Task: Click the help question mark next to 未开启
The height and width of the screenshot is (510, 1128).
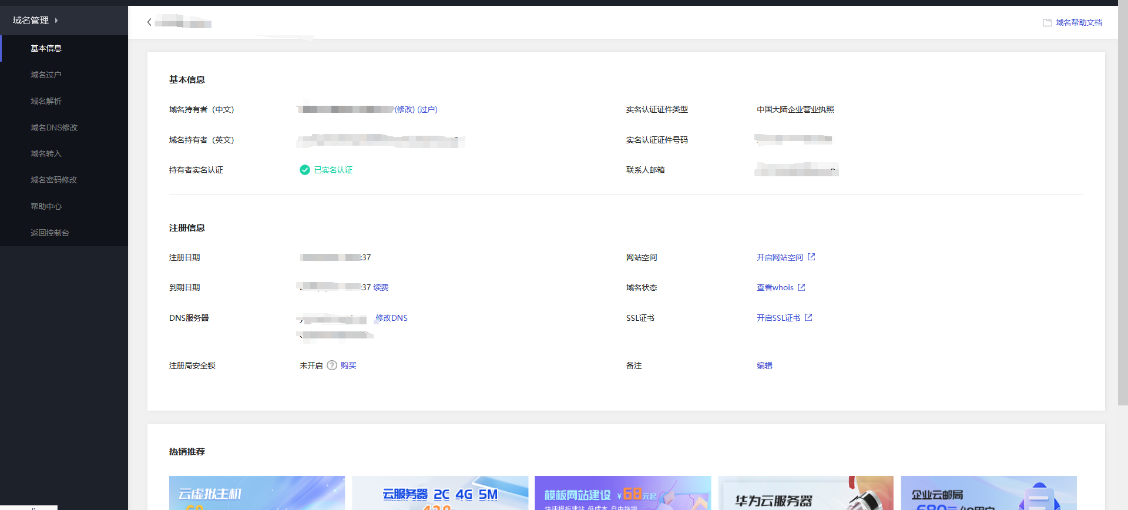Action: (332, 365)
